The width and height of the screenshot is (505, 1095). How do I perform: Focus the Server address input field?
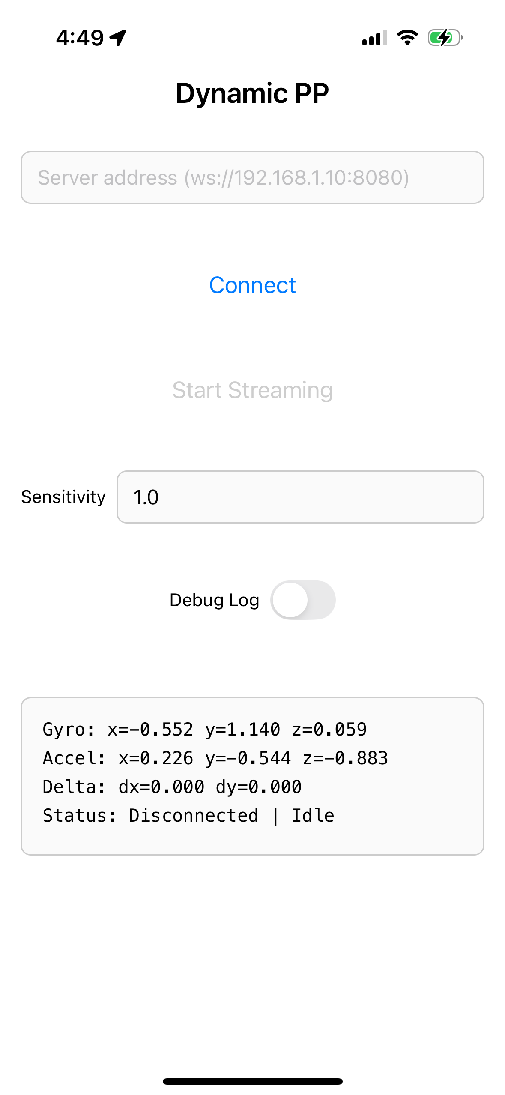coord(252,177)
